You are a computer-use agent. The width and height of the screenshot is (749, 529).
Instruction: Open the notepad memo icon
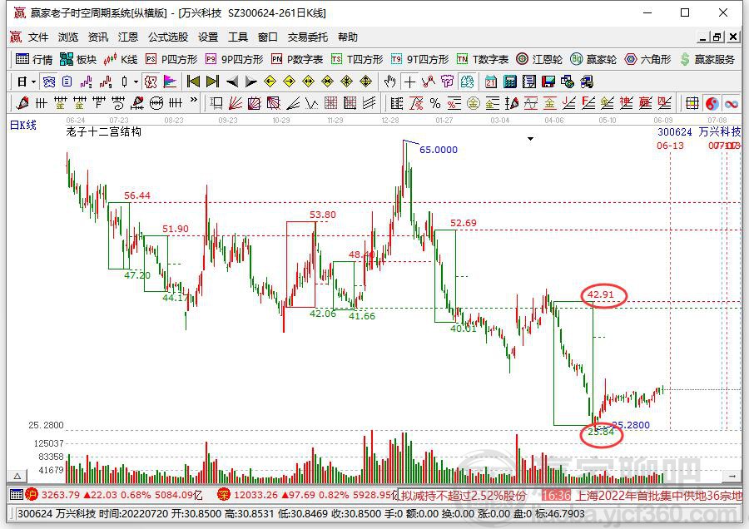click(528, 82)
